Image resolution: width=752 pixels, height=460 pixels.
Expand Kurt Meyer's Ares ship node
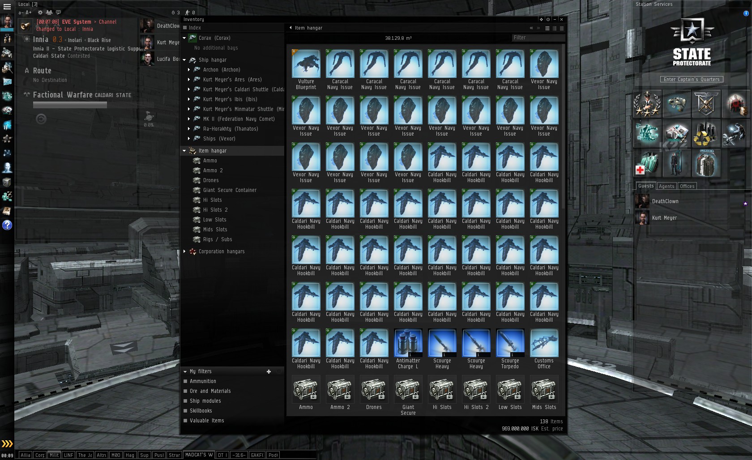click(189, 80)
